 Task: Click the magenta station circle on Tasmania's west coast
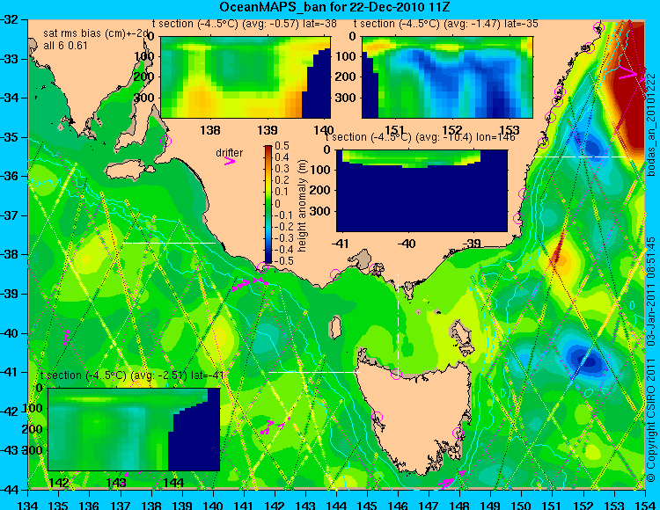click(377, 417)
